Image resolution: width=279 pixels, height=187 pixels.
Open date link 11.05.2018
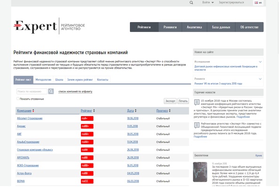coord(133,126)
